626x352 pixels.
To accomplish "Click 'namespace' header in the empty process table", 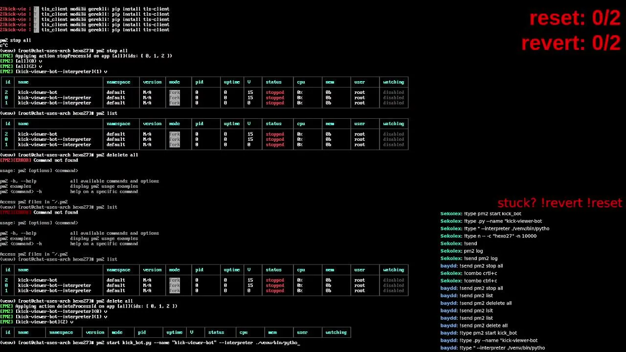I will pyautogui.click(x=61, y=332).
